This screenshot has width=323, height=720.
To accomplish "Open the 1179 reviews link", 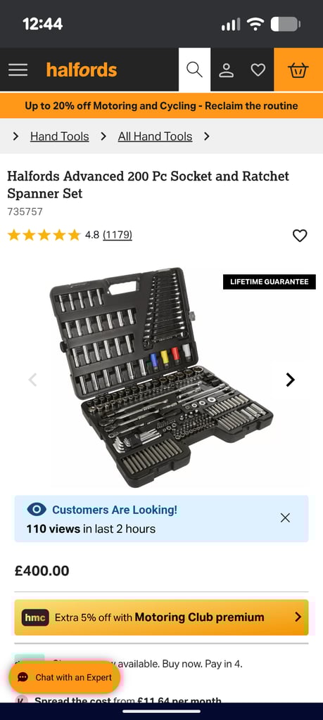I will point(117,235).
